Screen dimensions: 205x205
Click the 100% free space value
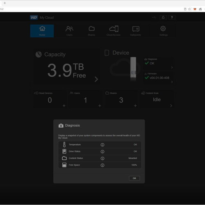tap(134, 165)
